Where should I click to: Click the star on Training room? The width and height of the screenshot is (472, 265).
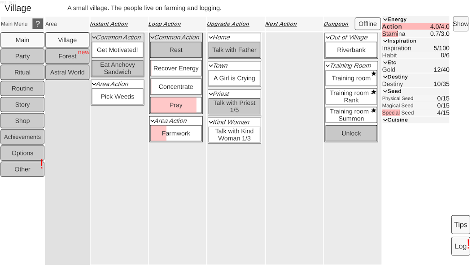tap(373, 74)
